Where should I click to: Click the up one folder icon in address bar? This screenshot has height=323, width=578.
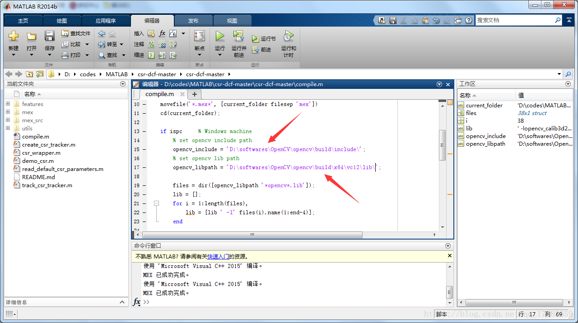29,74
